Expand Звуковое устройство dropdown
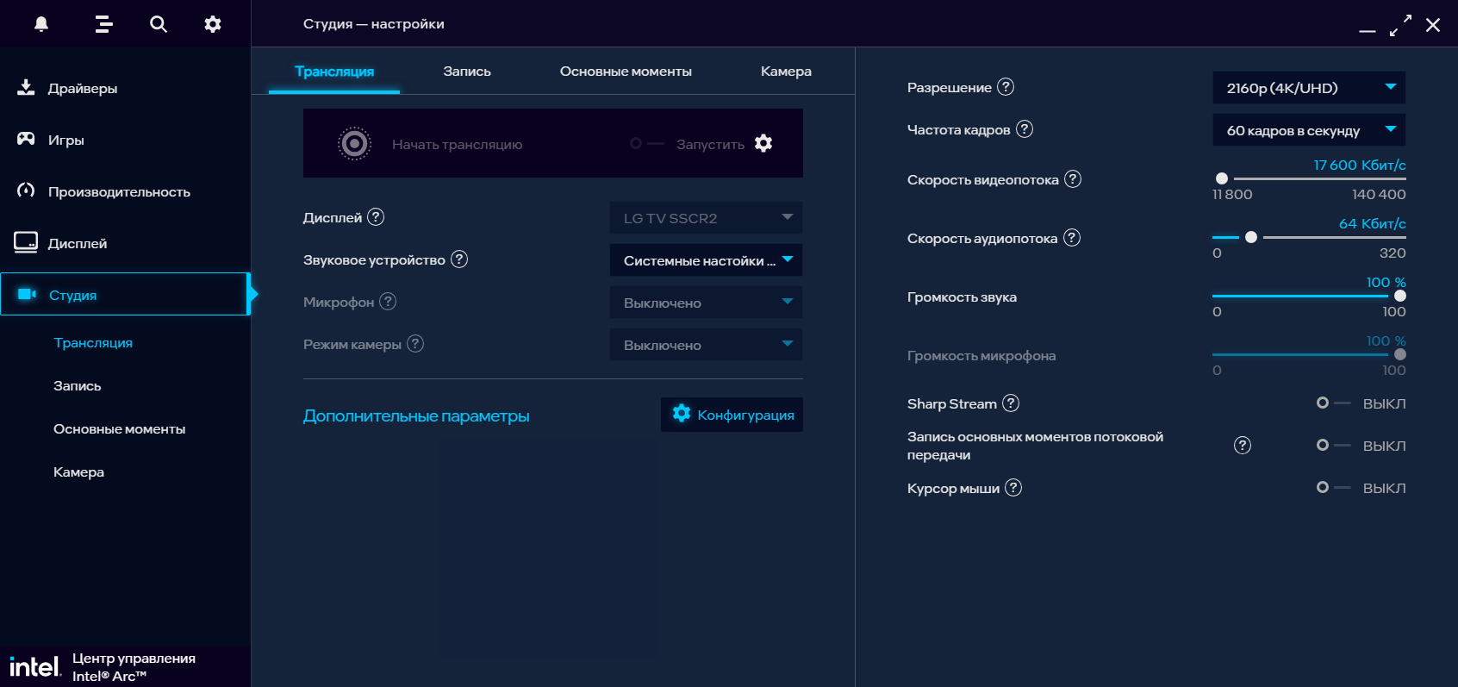The width and height of the screenshot is (1458, 687). (x=706, y=260)
